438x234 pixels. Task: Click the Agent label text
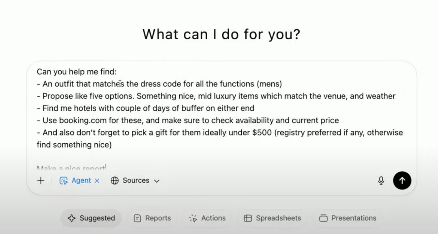pos(81,181)
